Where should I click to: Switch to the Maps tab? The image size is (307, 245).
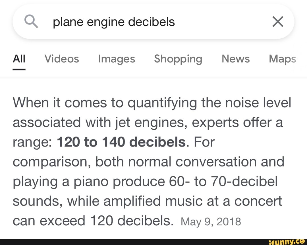pos(282,59)
